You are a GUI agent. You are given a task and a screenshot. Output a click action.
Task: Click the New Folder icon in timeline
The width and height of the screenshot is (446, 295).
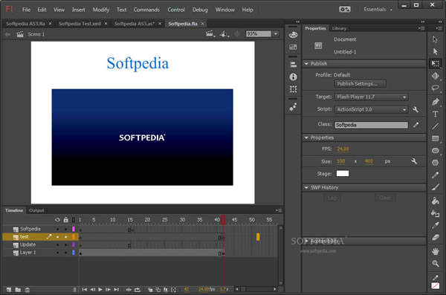18,290
